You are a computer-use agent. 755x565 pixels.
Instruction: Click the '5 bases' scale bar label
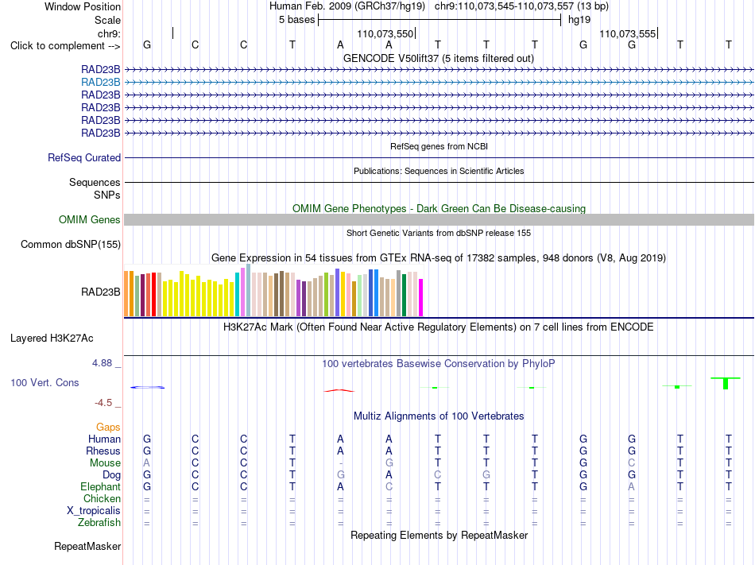coord(296,20)
